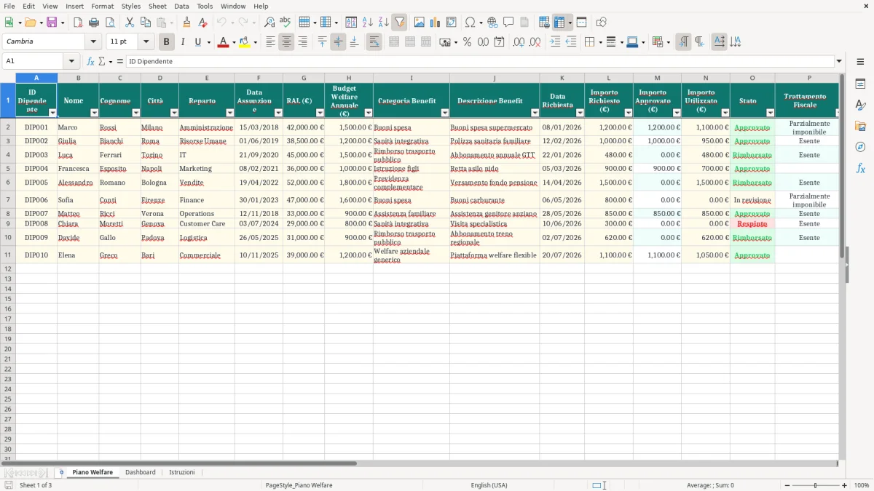Click formula input line with ID Dipendente
The width and height of the screenshot is (874, 491).
[x=479, y=62]
